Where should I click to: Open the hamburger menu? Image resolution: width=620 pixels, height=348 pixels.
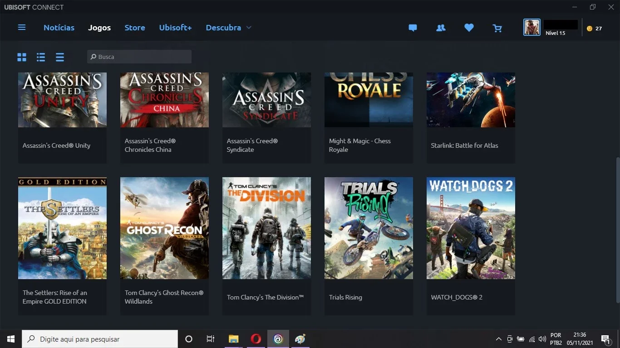[22, 28]
